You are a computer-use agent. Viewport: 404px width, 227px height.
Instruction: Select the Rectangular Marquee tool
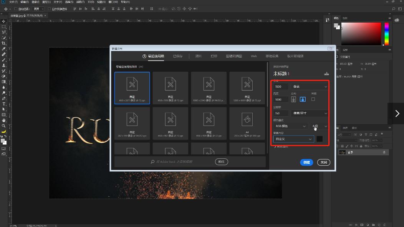(x=4, y=26)
